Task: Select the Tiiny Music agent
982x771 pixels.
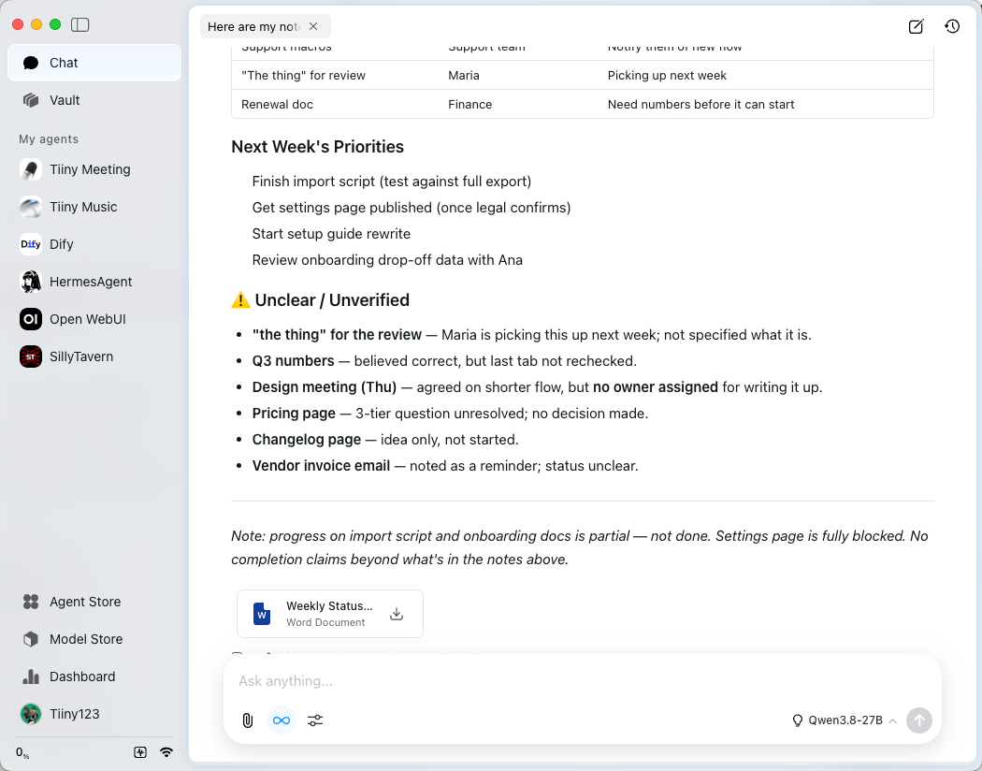Action: [x=94, y=207]
